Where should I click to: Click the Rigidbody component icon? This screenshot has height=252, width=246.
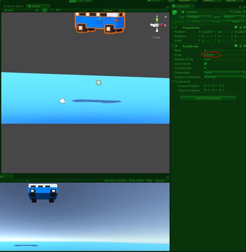(176, 46)
